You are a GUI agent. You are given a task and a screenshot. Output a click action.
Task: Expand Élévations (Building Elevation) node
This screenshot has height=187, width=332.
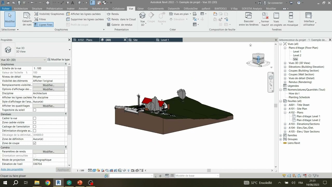click(x=285, y=67)
